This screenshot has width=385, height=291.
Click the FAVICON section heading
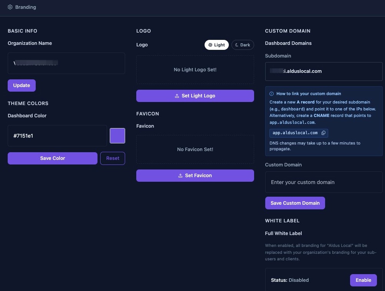[147, 114]
